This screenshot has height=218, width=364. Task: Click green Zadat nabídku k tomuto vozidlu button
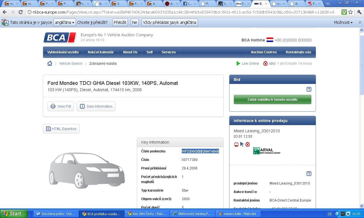point(272,100)
